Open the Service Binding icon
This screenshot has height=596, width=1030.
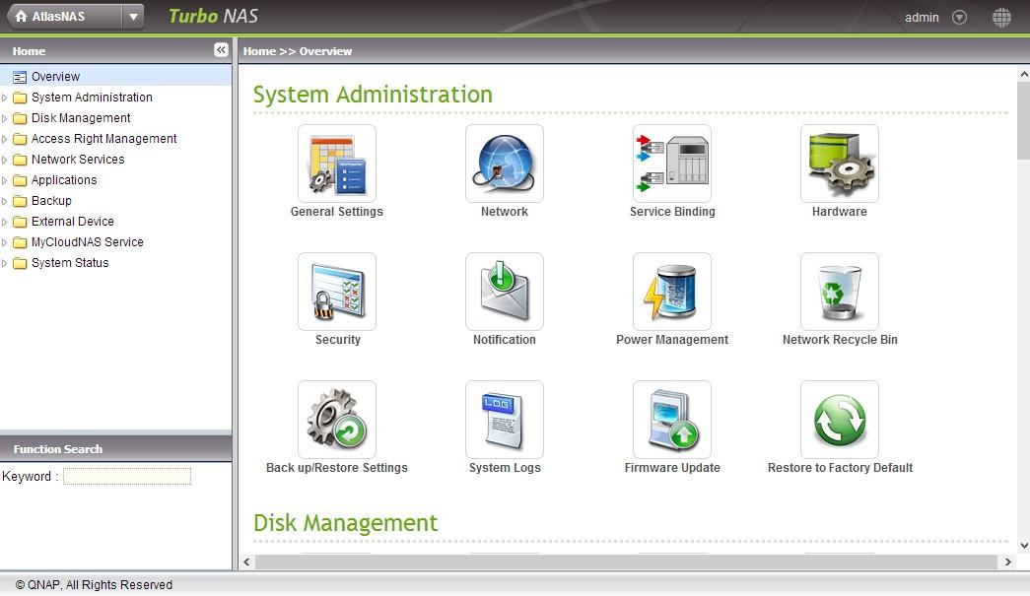tap(672, 164)
